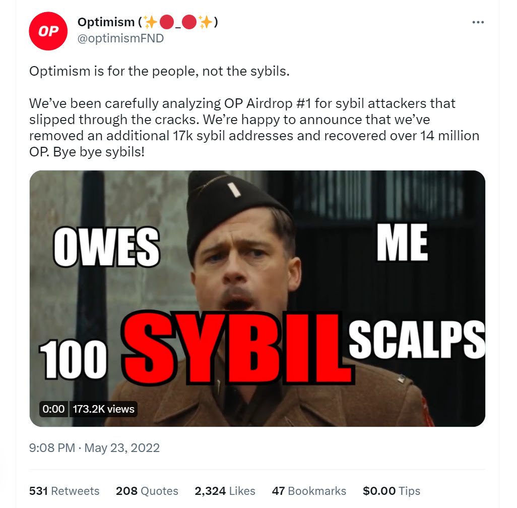517x508 pixels.
Task: Play the Sybil scalps meme video
Action: tap(257, 299)
